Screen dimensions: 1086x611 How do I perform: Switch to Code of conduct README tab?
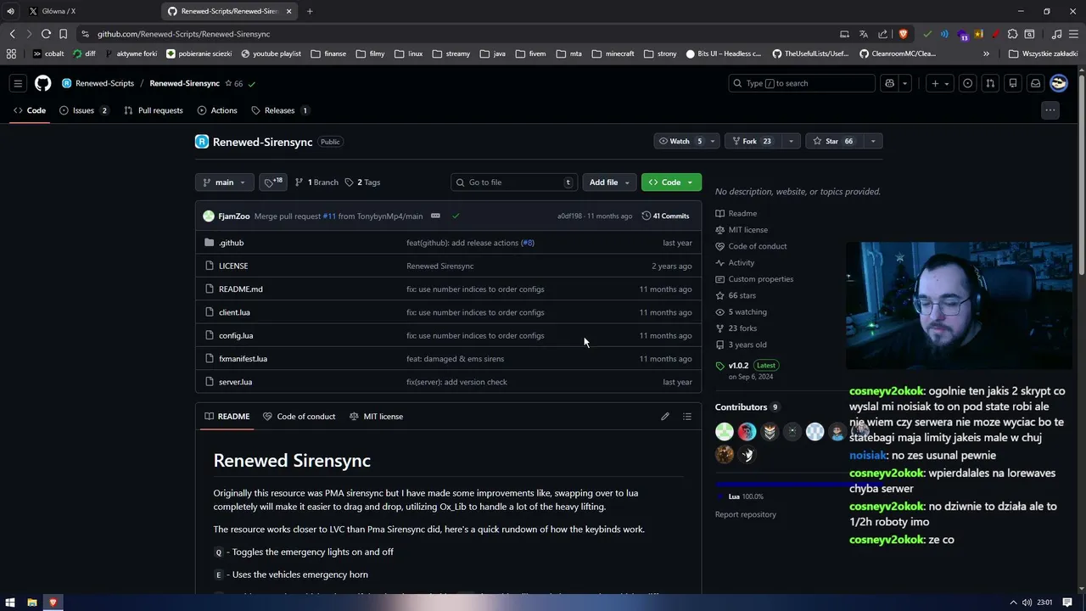click(x=299, y=417)
